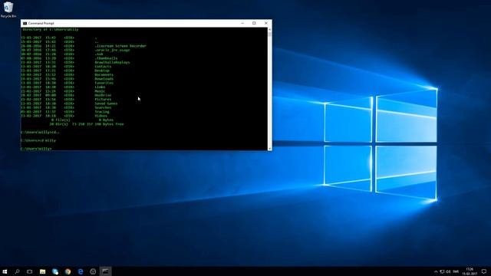The image size is (491, 276).
Task: Open the taskbar clock and calendar
Action: (470, 271)
